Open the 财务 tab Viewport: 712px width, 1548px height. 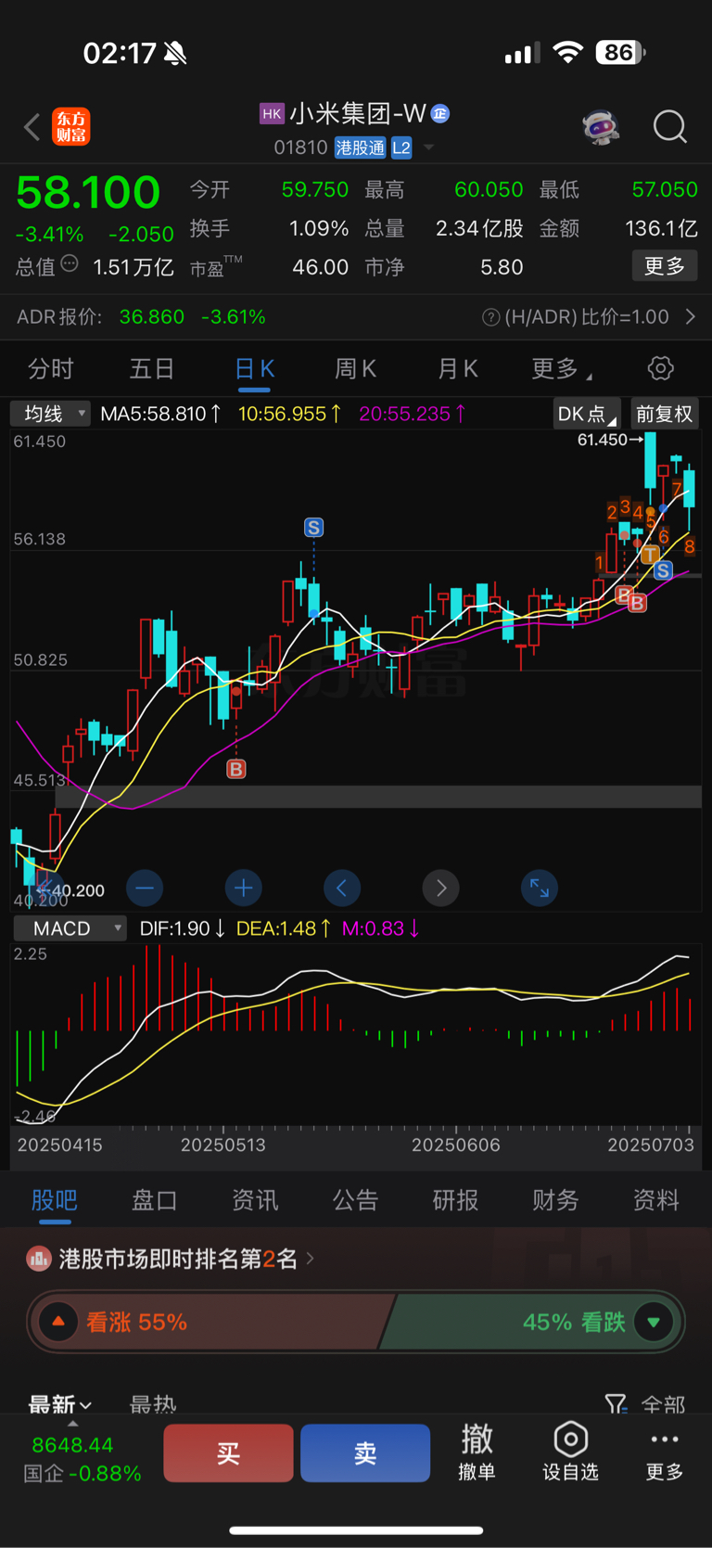tap(555, 1200)
